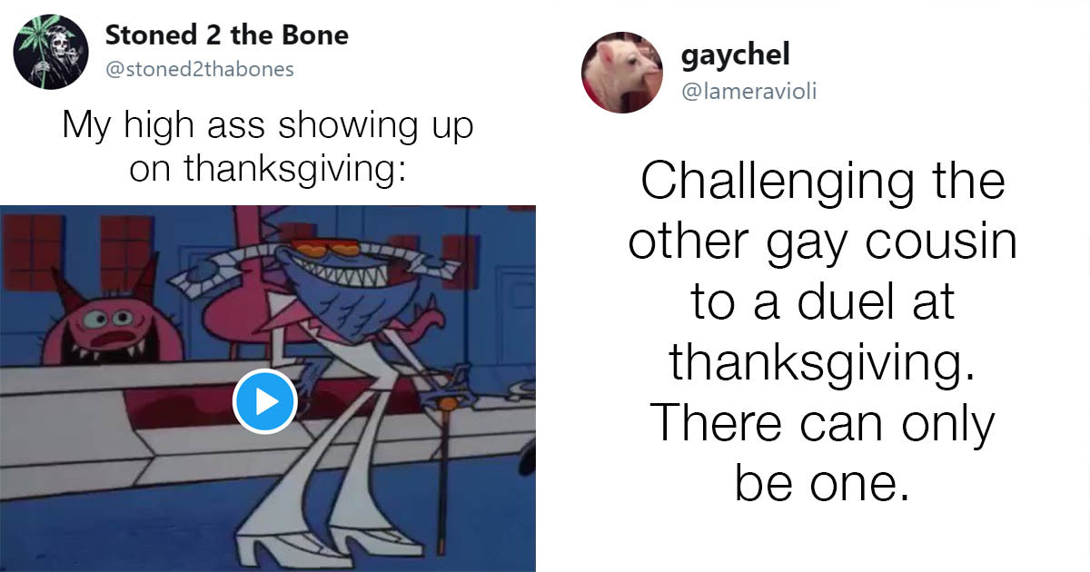Viewport: 1090px width, 572px height.
Task: Select the blue play button overlay
Action: coord(267,400)
